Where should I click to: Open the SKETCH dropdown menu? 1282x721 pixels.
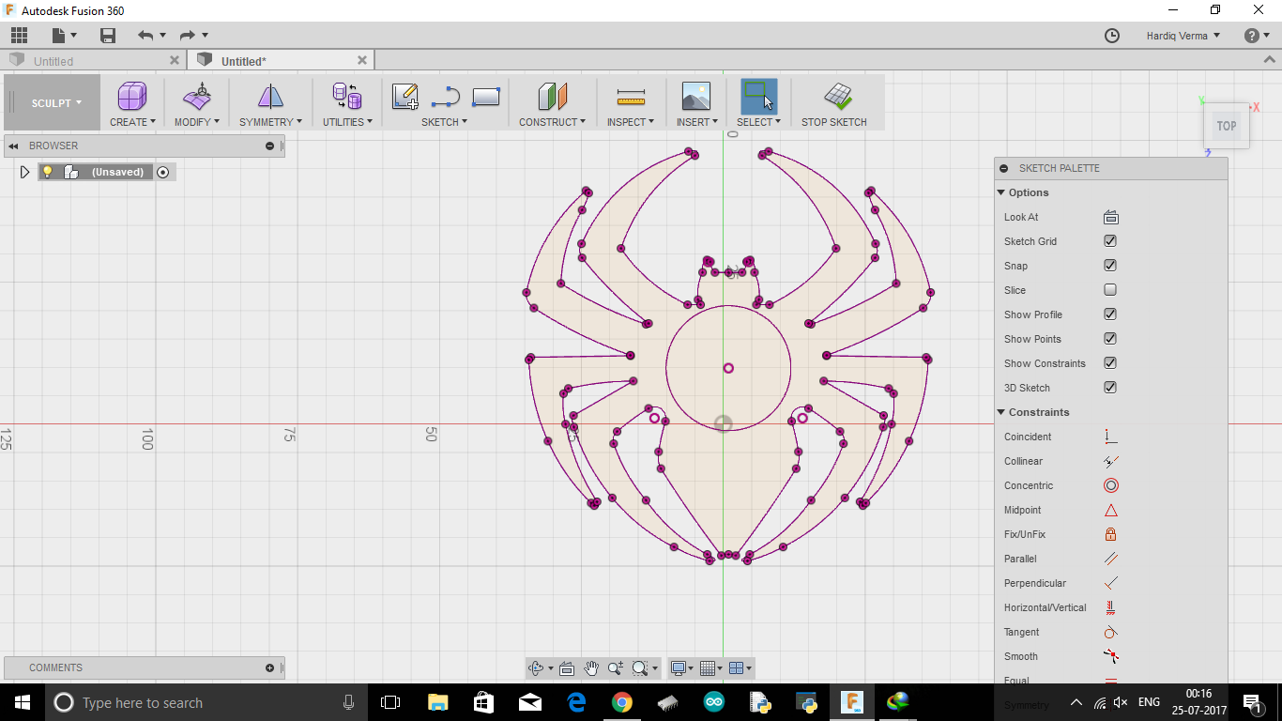[444, 122]
